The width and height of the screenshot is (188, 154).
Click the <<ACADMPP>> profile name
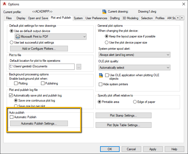(42, 11)
